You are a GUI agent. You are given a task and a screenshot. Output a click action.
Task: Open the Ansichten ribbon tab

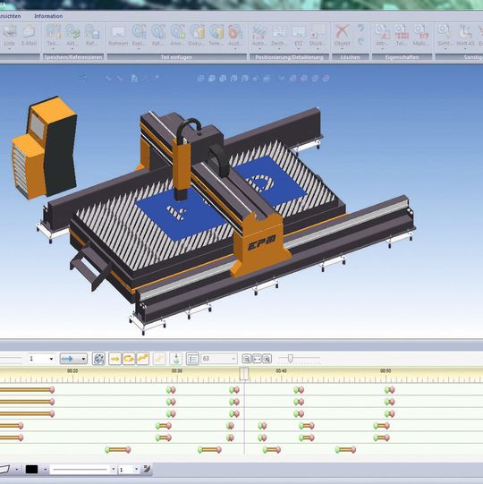click(10, 16)
